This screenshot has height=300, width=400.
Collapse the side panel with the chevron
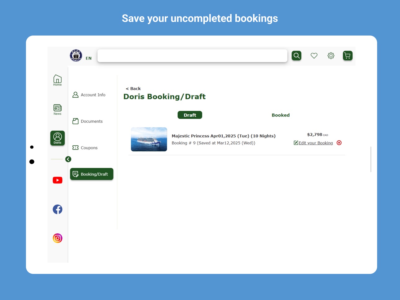coord(68,159)
